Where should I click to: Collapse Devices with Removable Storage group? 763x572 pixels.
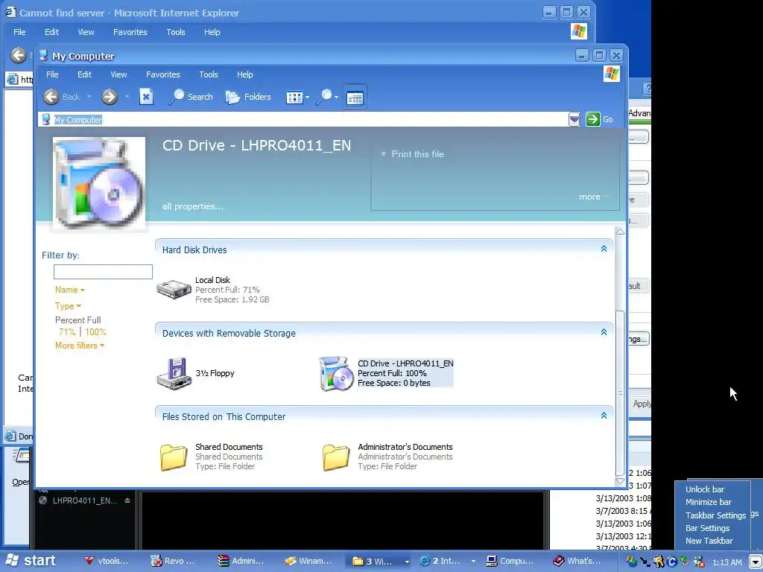coord(604,332)
